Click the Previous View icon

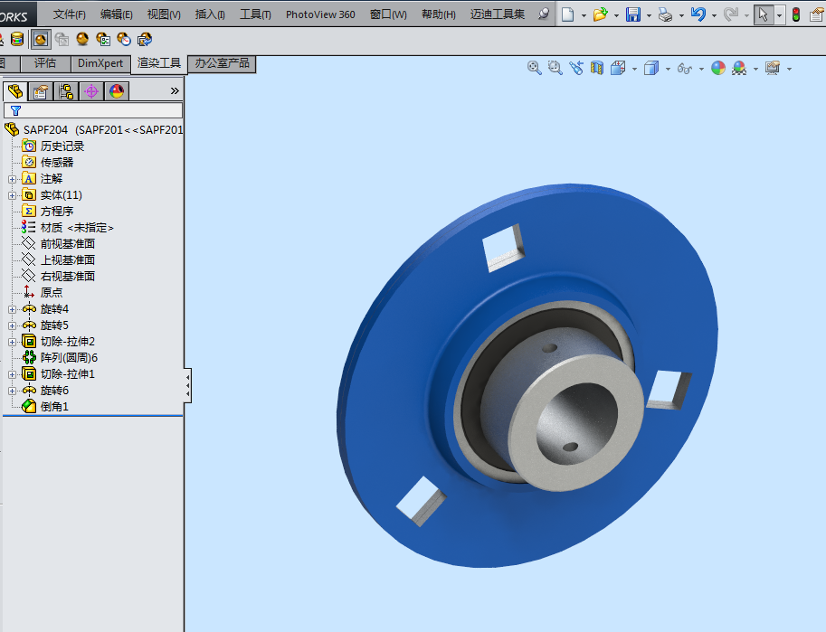(x=576, y=68)
